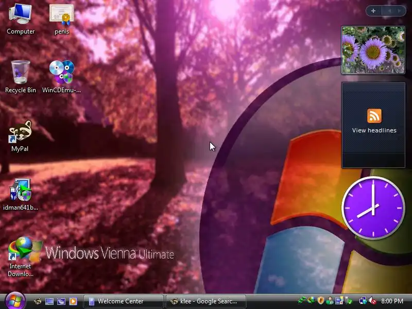Launch Windows Media Player from Quick Launch
Viewport: 412px width, 309px height.
pos(73,301)
